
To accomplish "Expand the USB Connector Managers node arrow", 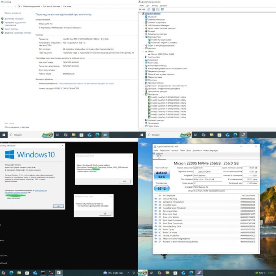I will 143,25.
